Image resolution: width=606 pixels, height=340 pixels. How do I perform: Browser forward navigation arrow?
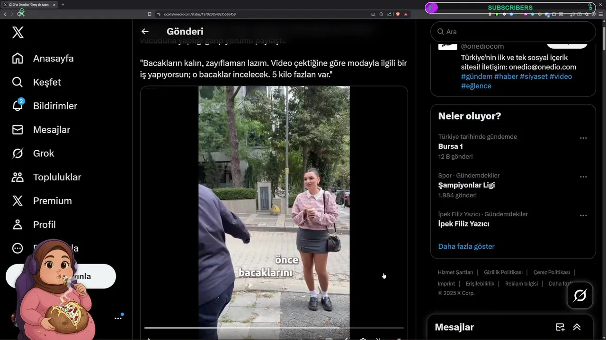pos(12,14)
